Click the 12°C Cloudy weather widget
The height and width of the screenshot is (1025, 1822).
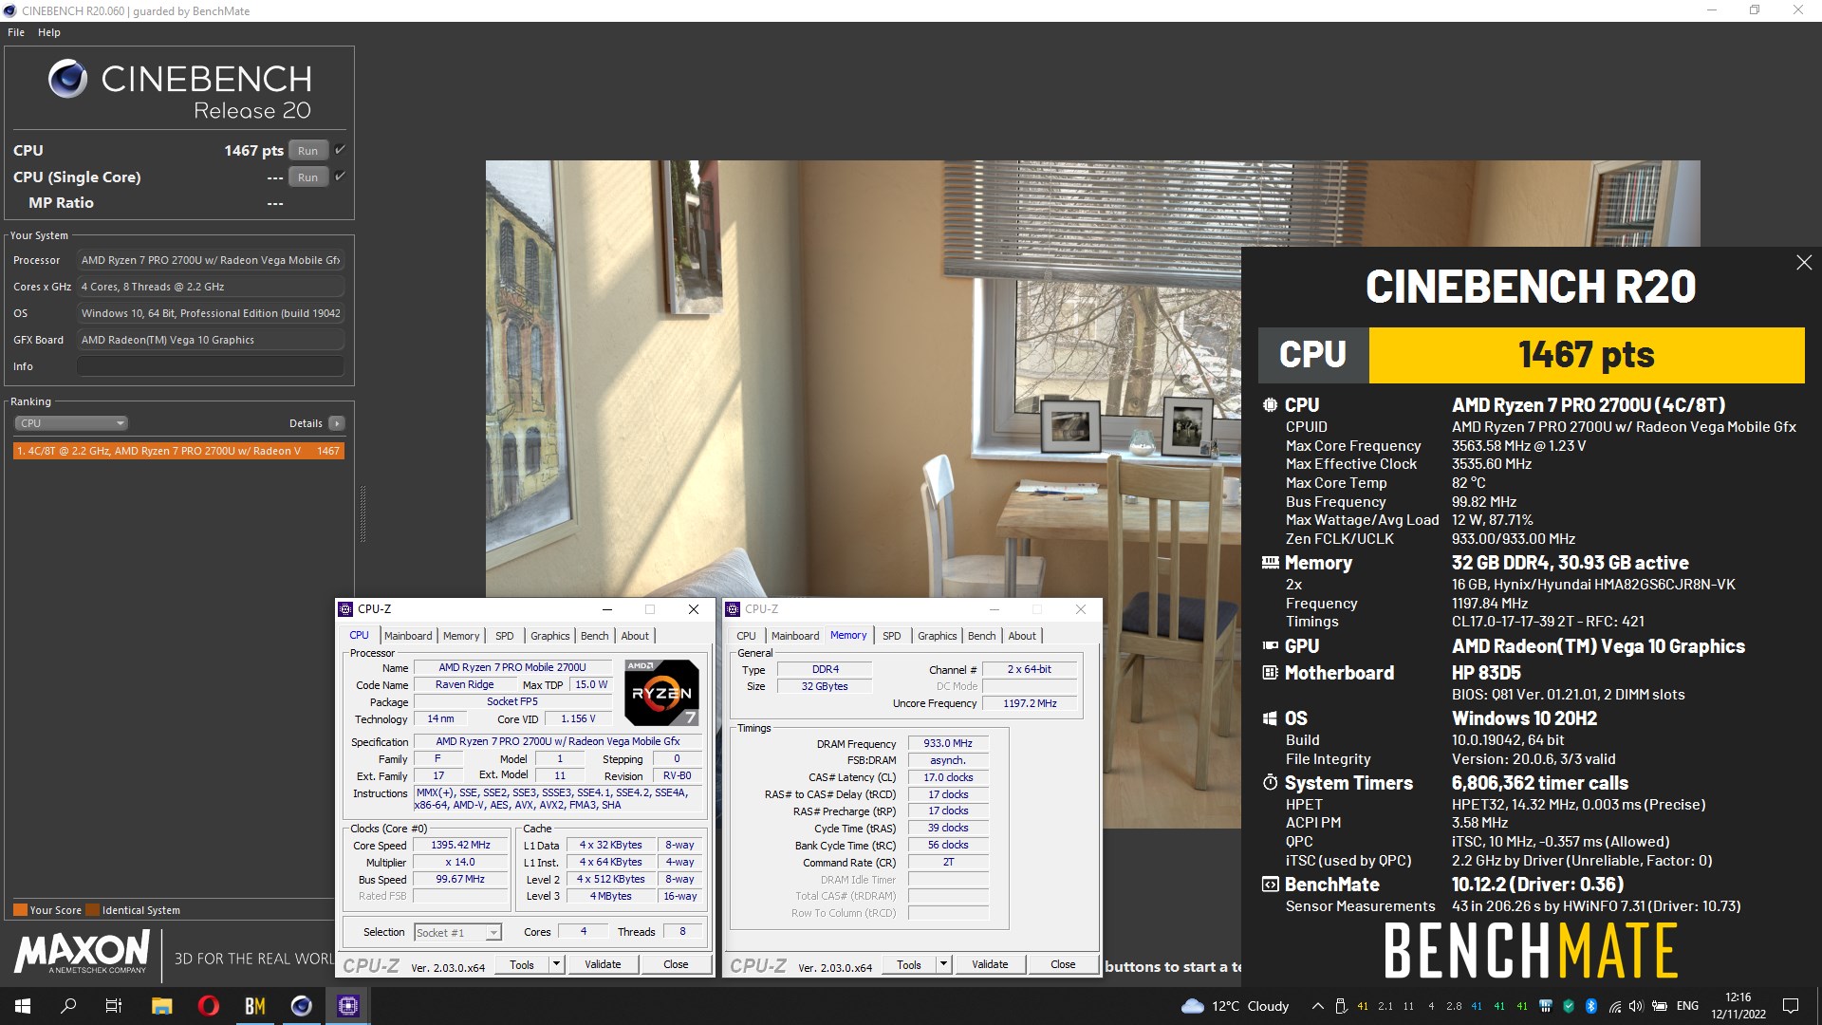(x=1234, y=1006)
